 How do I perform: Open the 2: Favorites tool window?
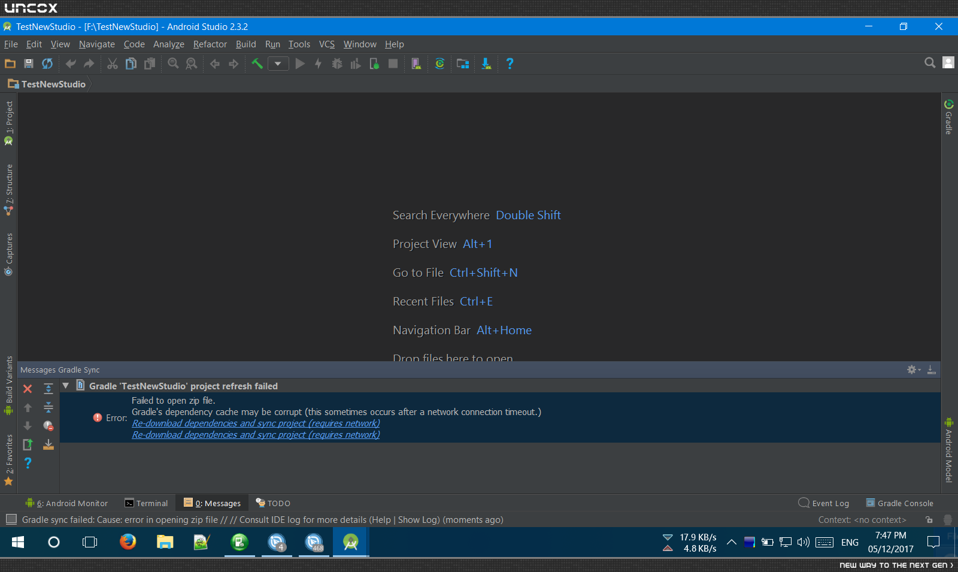9,459
